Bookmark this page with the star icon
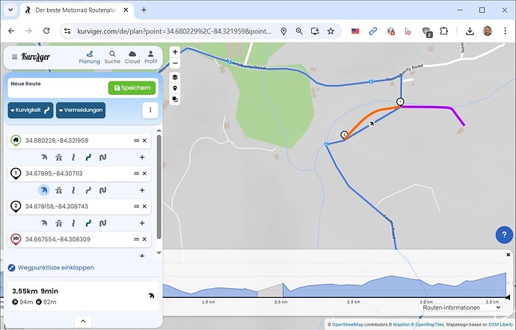 coord(330,31)
